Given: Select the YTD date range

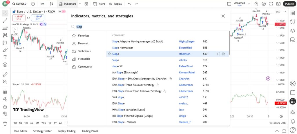Looking at the screenshot, I should 44,123.
